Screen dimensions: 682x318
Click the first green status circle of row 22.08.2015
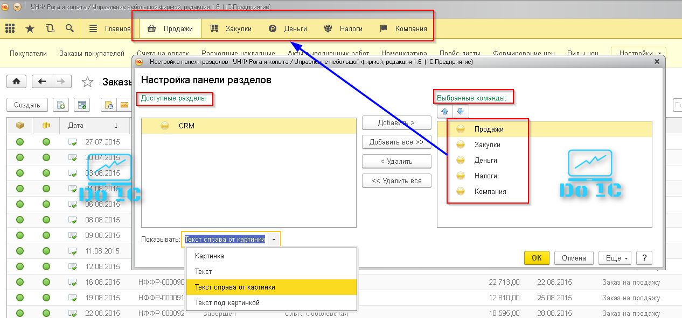click(x=20, y=313)
